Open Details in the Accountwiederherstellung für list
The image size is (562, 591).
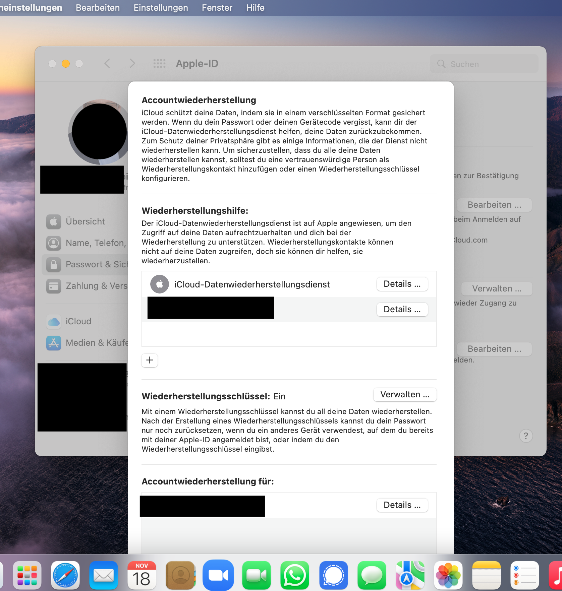tap(402, 505)
